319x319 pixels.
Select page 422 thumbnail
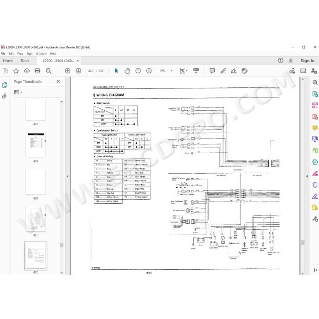36,256
